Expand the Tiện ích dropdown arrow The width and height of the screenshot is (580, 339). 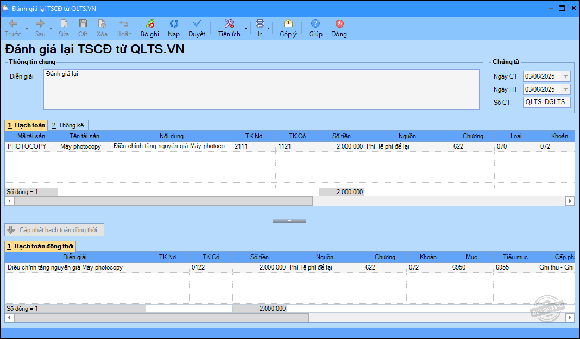[246, 28]
